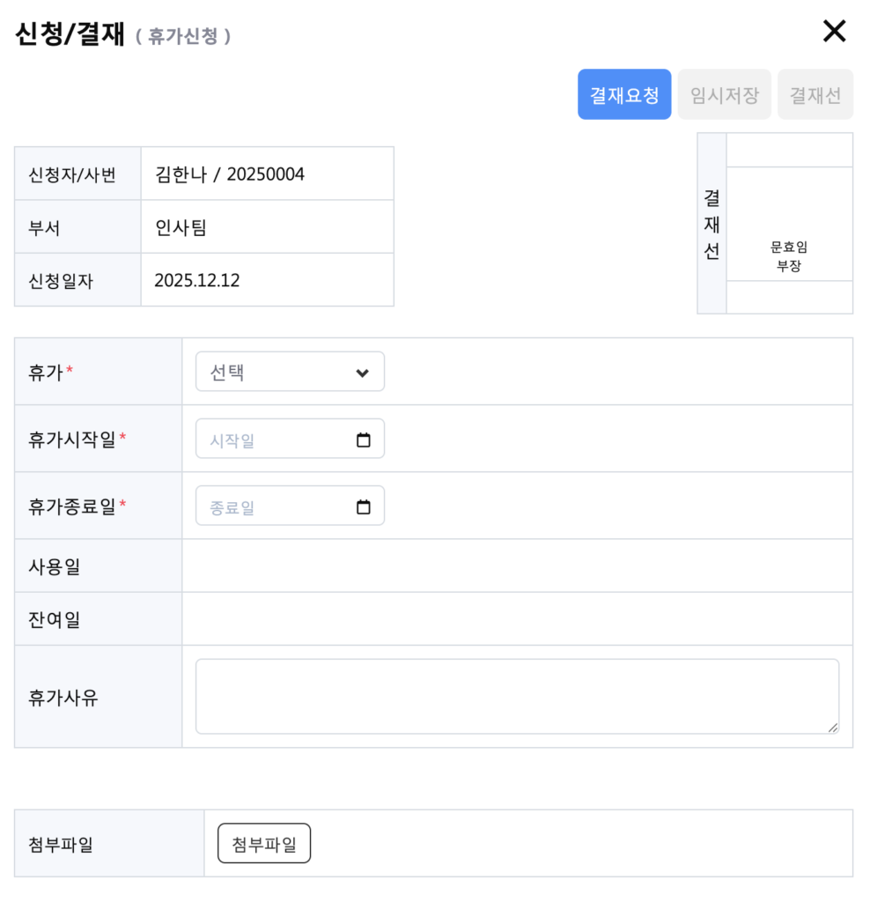Click the chevron arrow in 휴가 select box
This screenshot has width=870, height=902.
point(362,373)
